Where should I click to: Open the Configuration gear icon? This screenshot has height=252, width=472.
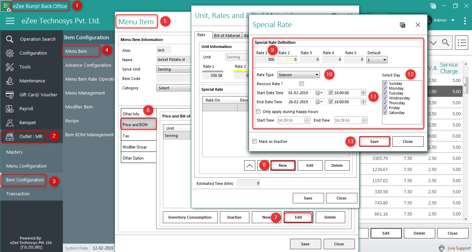10,53
